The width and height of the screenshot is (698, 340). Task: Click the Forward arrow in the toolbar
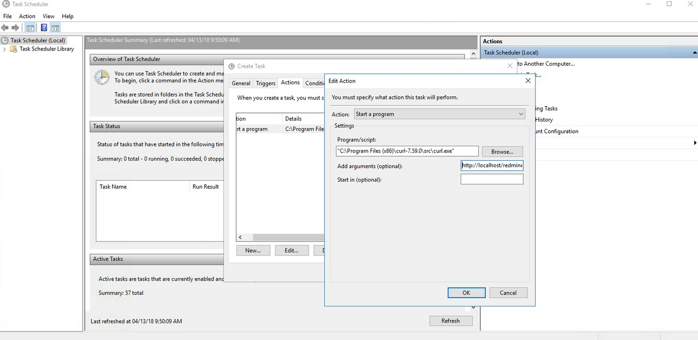click(x=16, y=28)
